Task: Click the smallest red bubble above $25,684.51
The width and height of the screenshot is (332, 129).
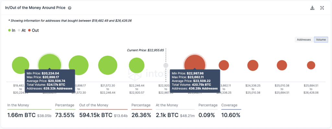Action: pyautogui.click(x=311, y=65)
